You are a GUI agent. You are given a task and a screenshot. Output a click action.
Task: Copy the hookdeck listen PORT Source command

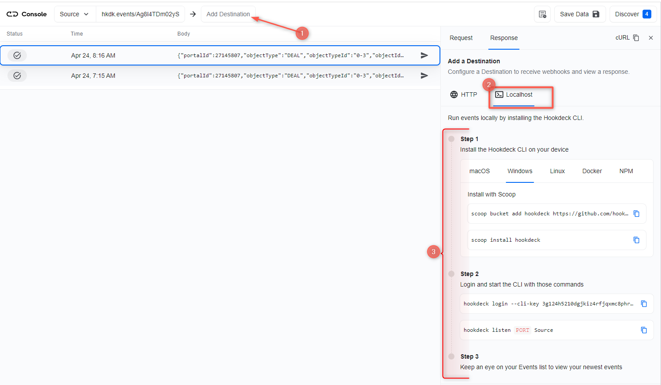[x=644, y=330]
